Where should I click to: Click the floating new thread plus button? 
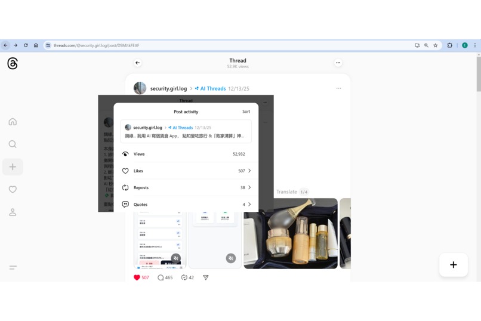tap(454, 265)
